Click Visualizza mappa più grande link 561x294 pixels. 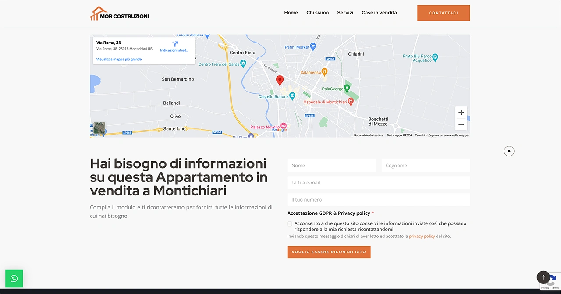[119, 59]
